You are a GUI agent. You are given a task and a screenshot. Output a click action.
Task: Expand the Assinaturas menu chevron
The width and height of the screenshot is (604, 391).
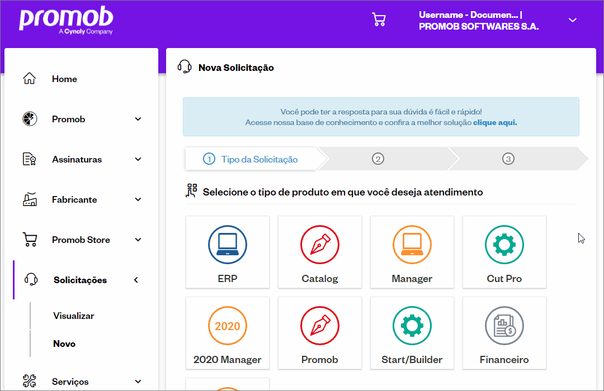tap(138, 159)
